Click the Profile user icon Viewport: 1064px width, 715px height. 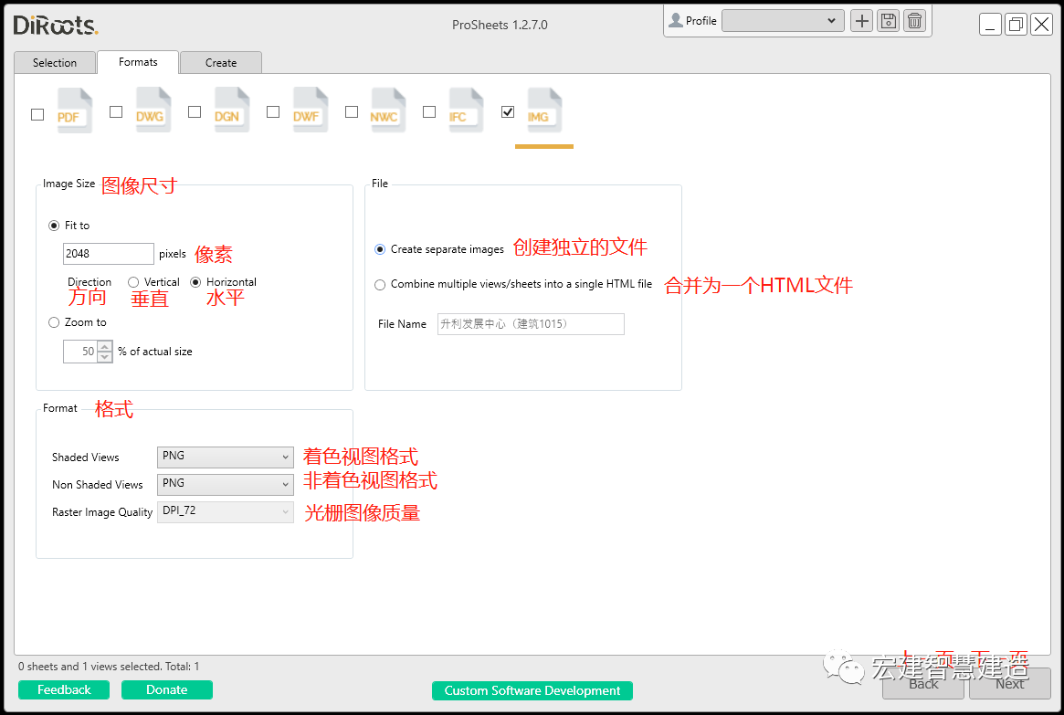point(676,20)
